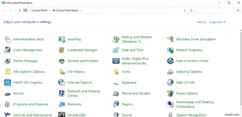This screenshot has width=242, height=117.
Task: Open the File Explorer Options icon
Action: tap(7, 72)
